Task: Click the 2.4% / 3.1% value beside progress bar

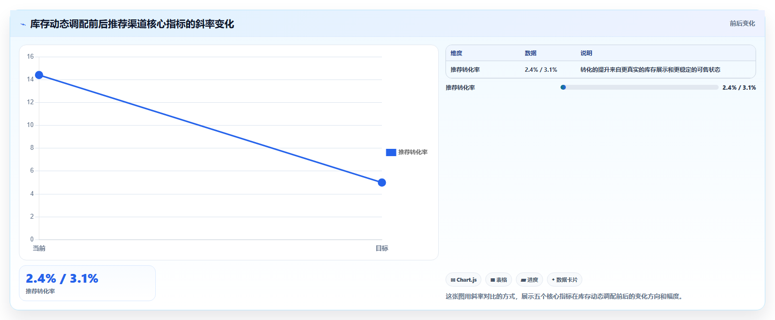Action: [x=739, y=88]
